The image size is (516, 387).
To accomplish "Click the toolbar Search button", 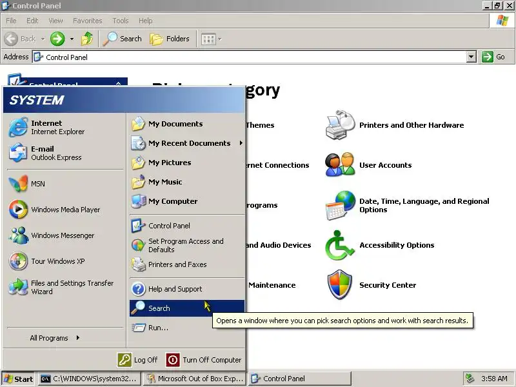I will click(x=123, y=39).
